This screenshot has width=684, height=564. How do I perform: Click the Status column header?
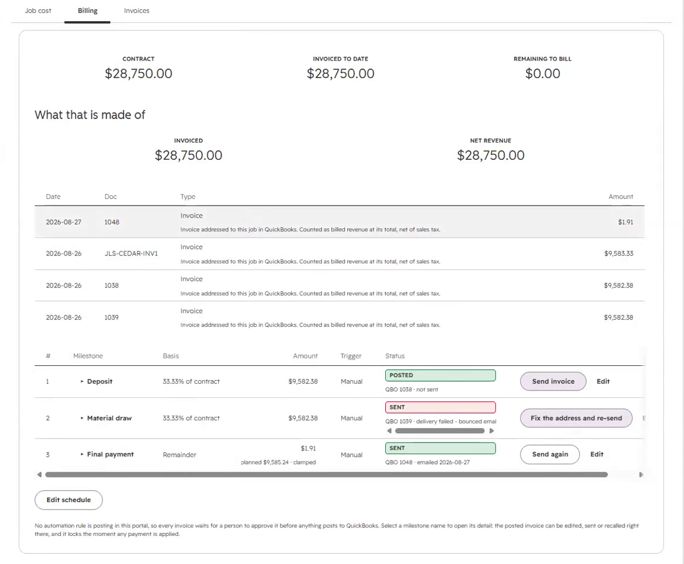coord(395,356)
